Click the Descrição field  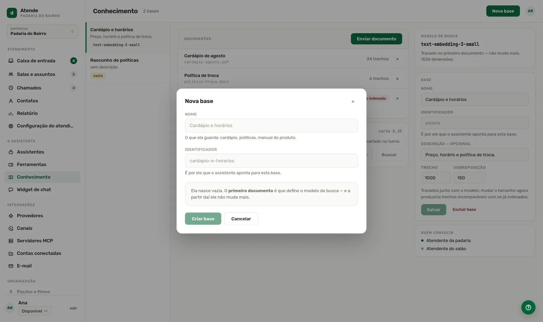pos(475,155)
